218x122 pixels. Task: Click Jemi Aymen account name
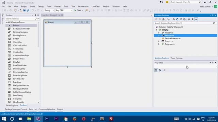coord(205,7)
